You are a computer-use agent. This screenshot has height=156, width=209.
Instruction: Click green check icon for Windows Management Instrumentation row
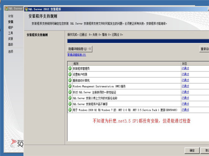pos(70,86)
